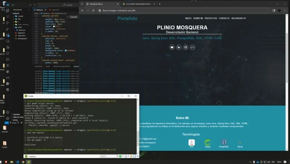Image resolution: width=290 pixels, height=164 pixels.
Task: Click the round CV icon under the name
Action: coord(192,47)
